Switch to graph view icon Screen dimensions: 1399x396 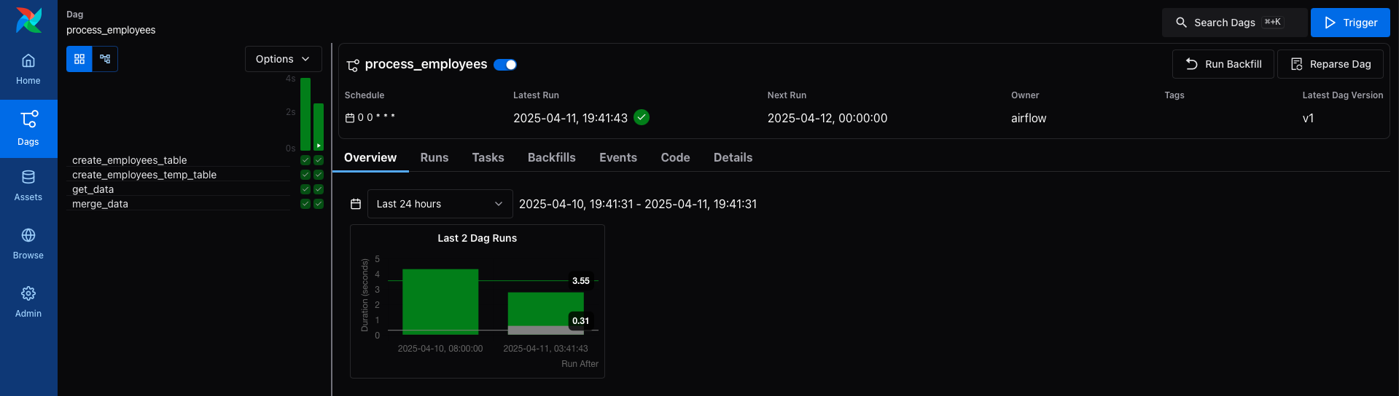click(x=105, y=59)
